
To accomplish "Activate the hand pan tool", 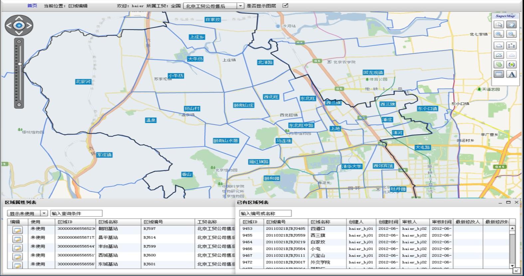I will click(511, 24).
